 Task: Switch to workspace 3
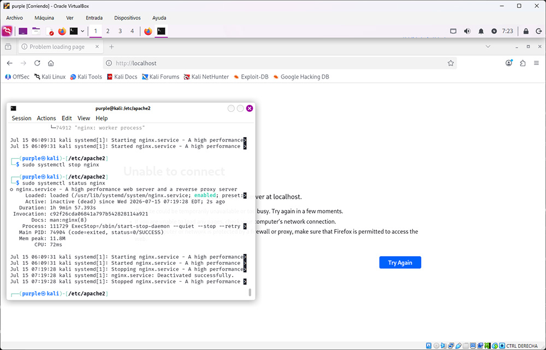pos(120,31)
